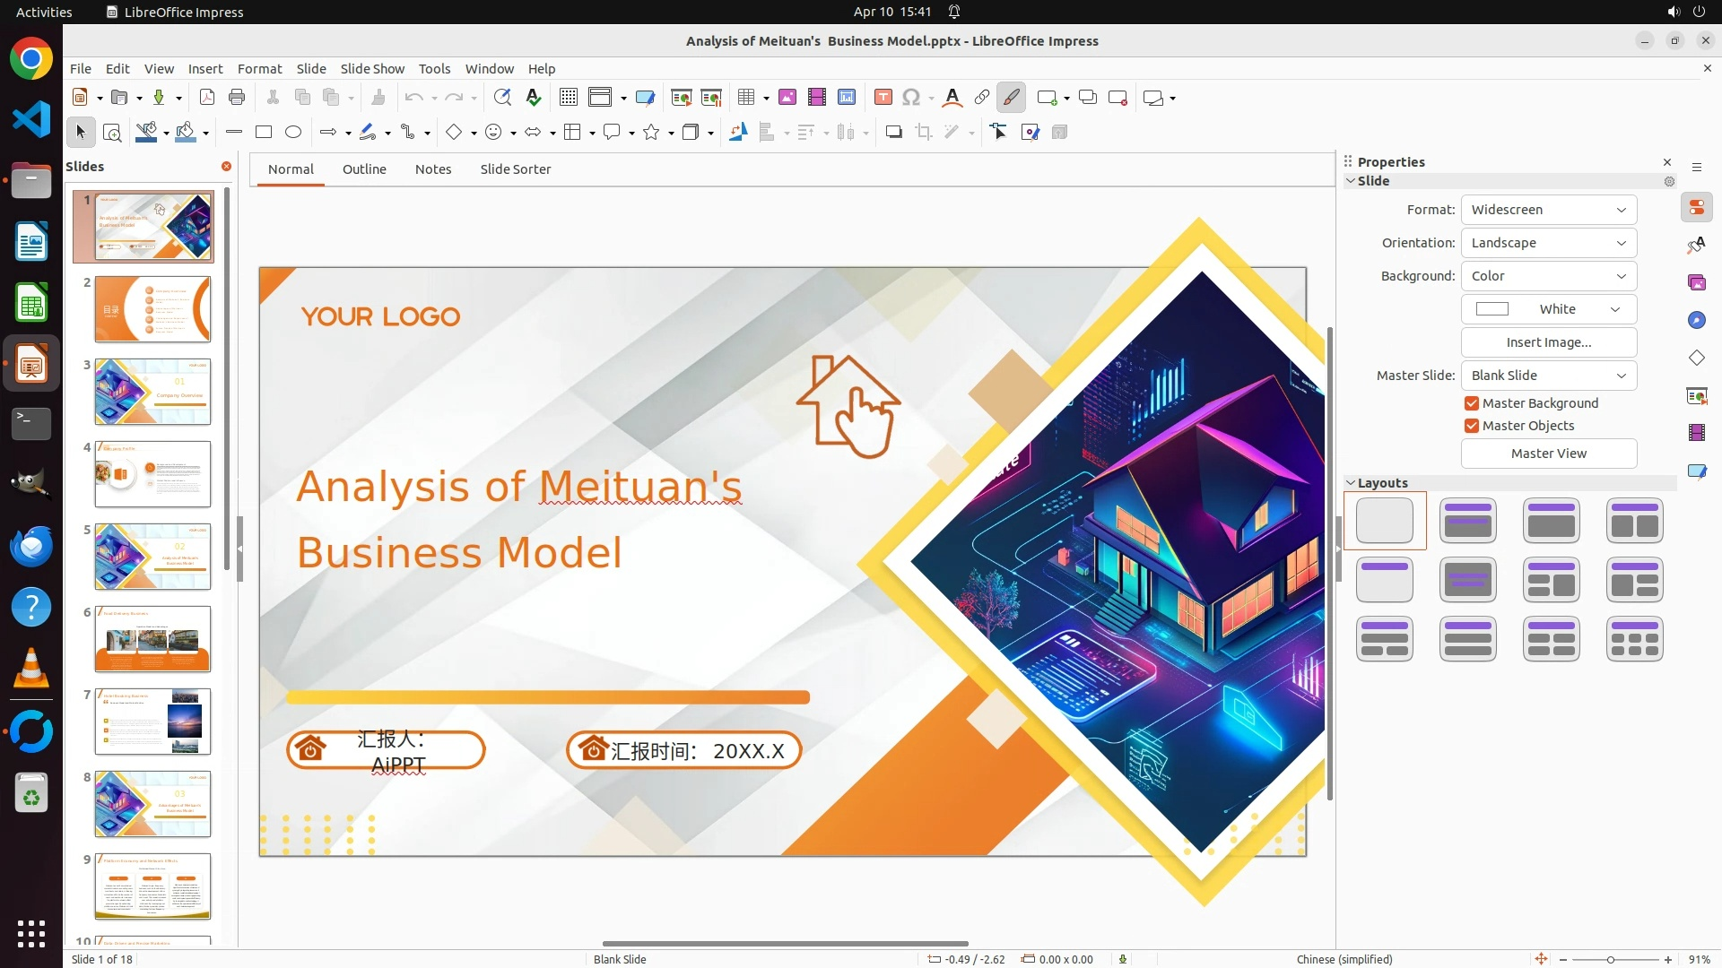Uncheck the Master Objects checkbox
The height and width of the screenshot is (968, 1722).
(x=1472, y=426)
